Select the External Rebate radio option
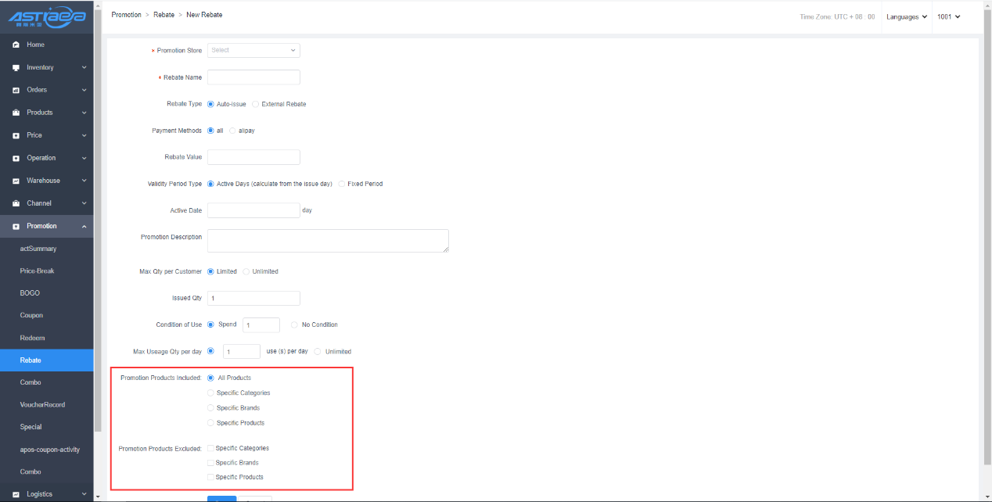992x502 pixels. pos(256,104)
